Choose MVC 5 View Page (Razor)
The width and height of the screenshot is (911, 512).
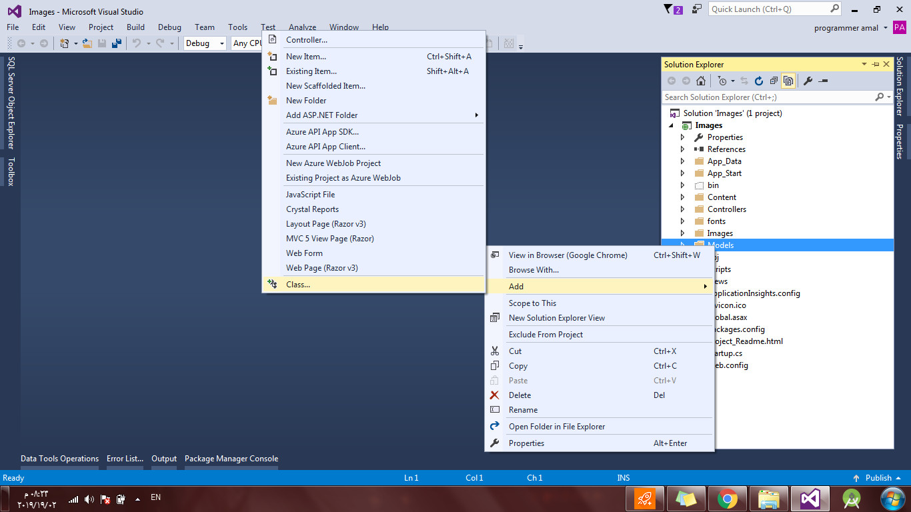pyautogui.click(x=373, y=239)
